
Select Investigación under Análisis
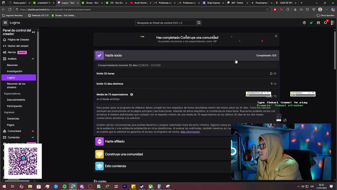[x=15, y=71]
